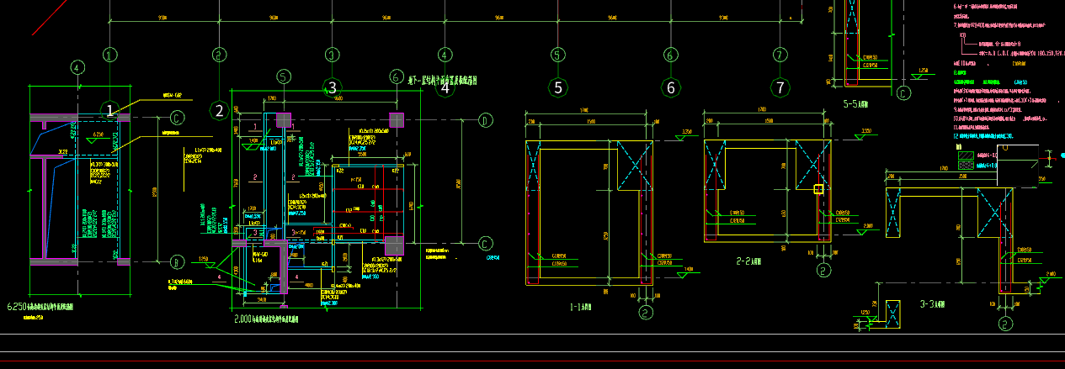Select the 1-1 section title text
This screenshot has height=369, width=1065.
[581, 308]
